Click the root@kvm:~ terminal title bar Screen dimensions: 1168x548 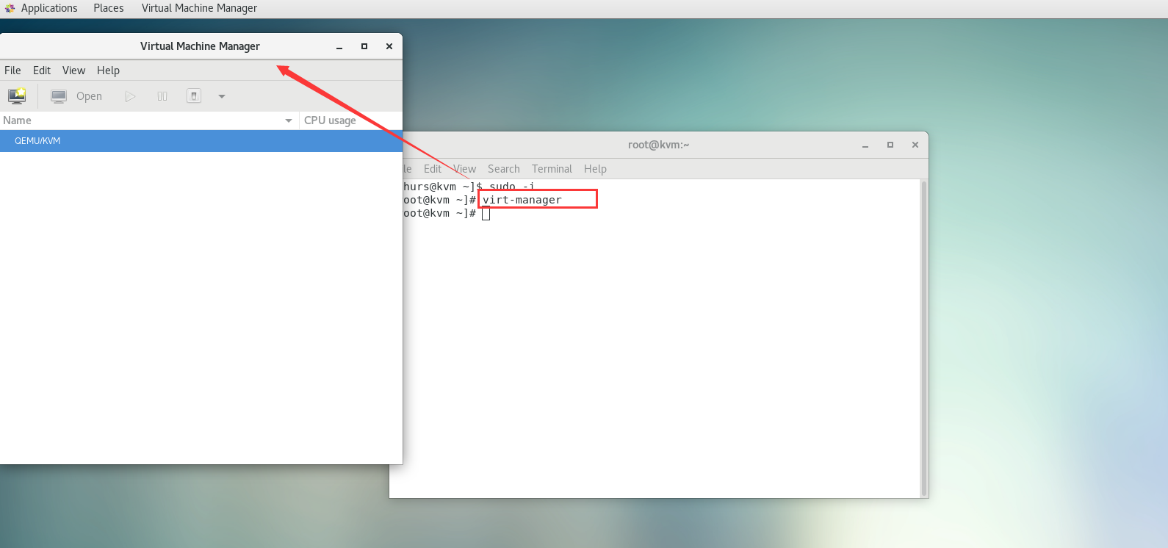[x=658, y=145]
